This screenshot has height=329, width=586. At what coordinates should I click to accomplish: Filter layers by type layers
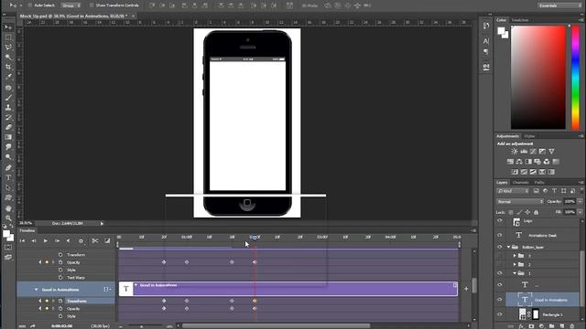(554, 191)
